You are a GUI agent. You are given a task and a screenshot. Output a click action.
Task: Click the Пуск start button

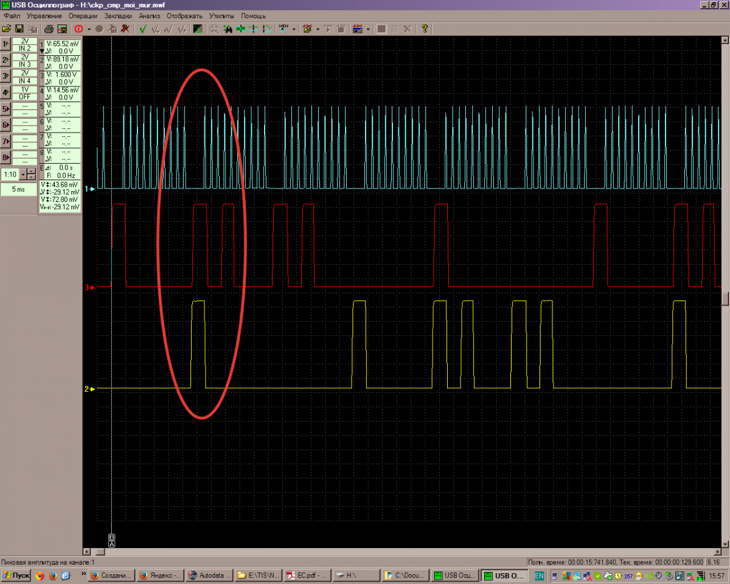[16, 575]
